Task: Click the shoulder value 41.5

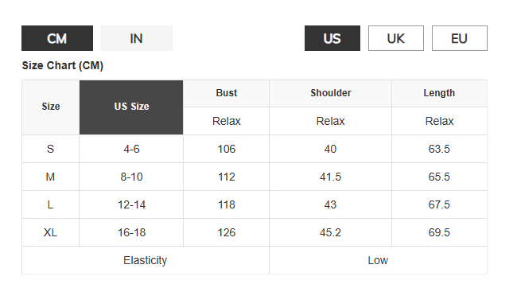Action: point(331,177)
